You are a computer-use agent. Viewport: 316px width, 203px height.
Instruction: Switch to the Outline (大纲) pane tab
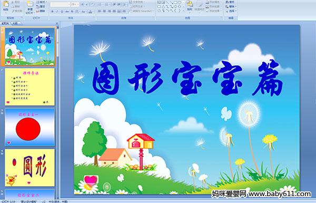click(x=15, y=23)
